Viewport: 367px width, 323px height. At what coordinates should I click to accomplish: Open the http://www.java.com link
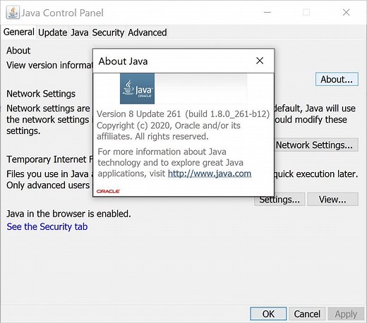click(210, 173)
